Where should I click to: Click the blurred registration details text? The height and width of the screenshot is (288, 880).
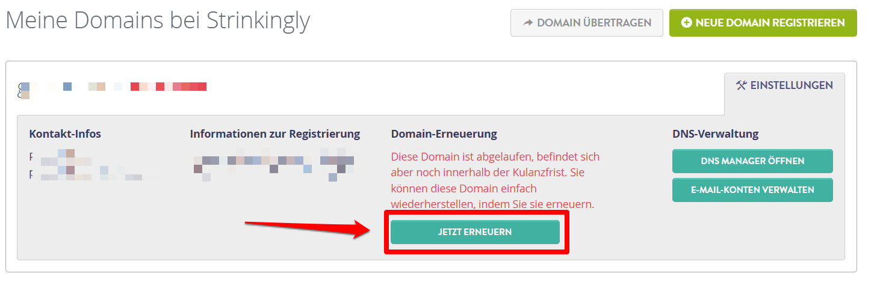click(274, 165)
